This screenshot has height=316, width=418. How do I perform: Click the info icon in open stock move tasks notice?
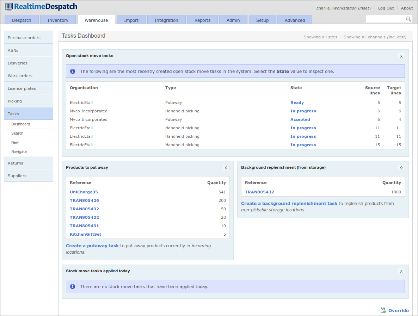click(73, 71)
